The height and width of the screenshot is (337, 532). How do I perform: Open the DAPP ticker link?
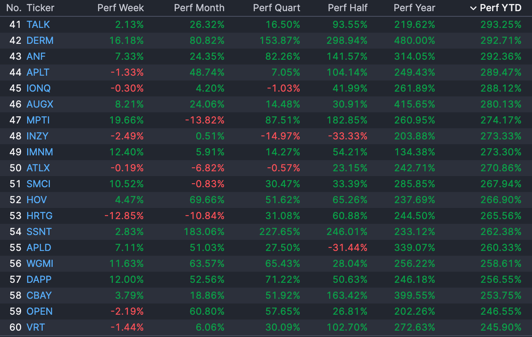39,280
